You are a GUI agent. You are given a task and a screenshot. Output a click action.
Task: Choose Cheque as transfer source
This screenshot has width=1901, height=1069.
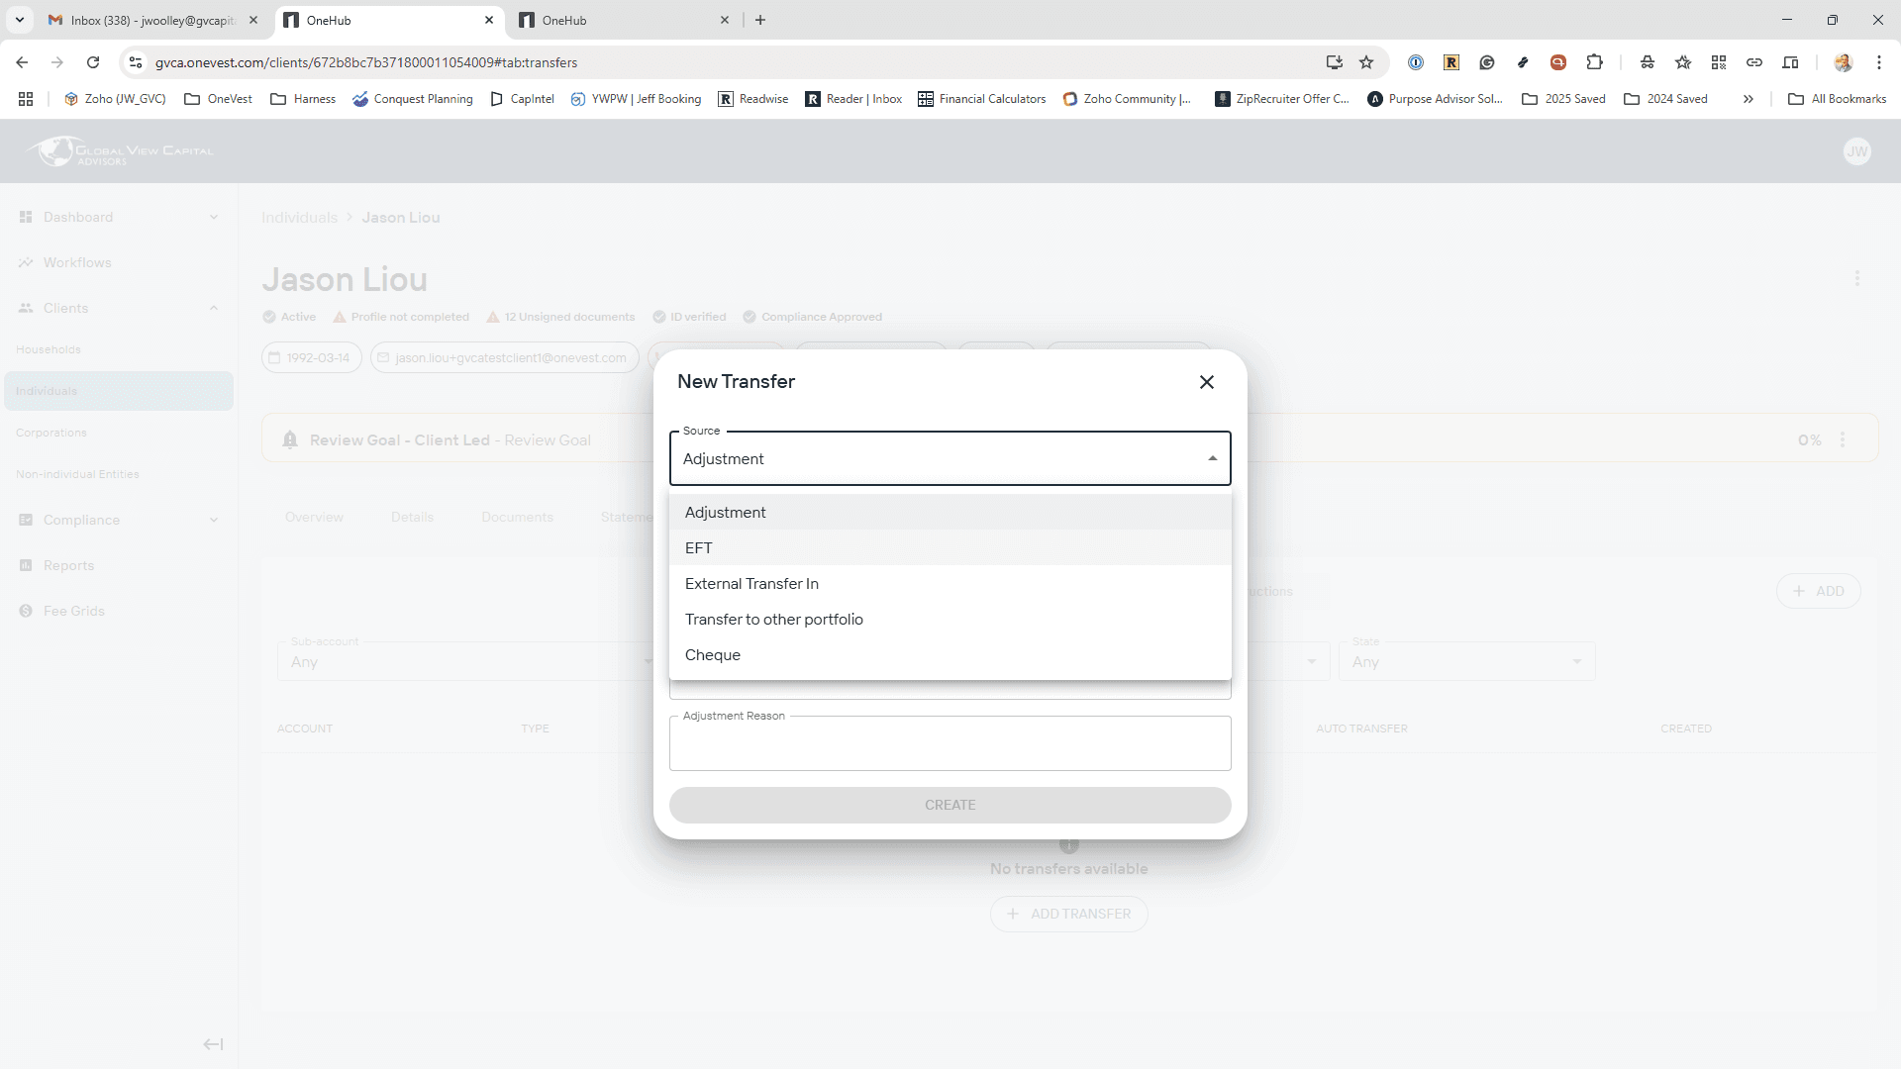pyautogui.click(x=950, y=654)
